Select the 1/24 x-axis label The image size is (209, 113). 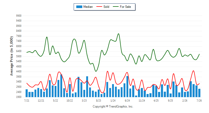pyautogui.click(x=113, y=101)
